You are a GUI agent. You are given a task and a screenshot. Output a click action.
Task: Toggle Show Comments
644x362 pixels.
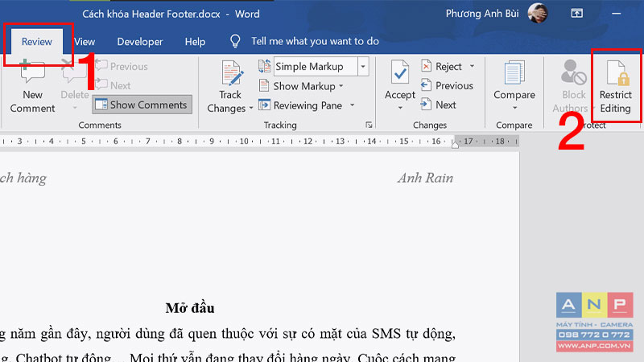142,105
